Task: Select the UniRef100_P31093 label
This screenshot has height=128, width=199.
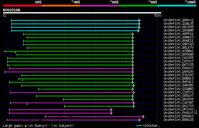Action: click(178, 75)
